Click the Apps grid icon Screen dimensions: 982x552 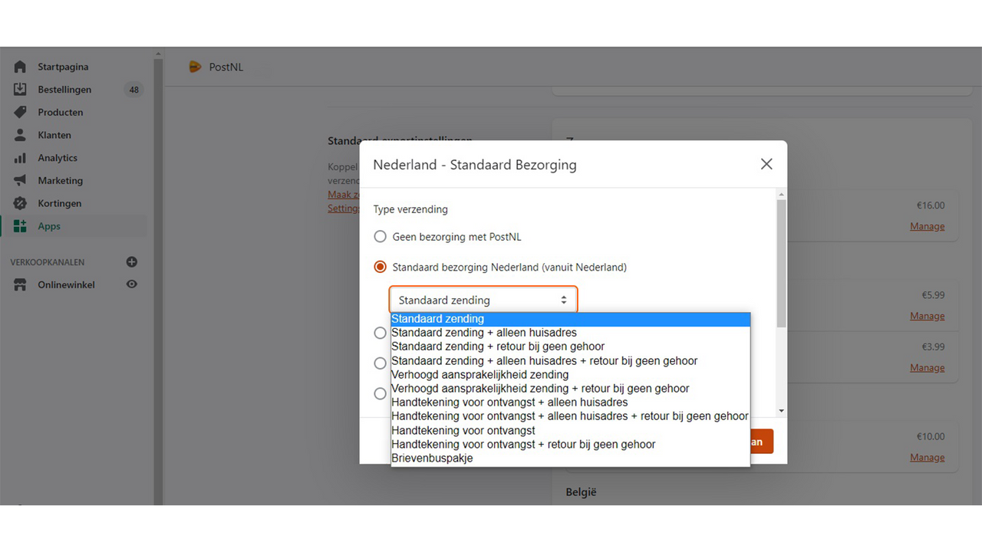pos(20,226)
